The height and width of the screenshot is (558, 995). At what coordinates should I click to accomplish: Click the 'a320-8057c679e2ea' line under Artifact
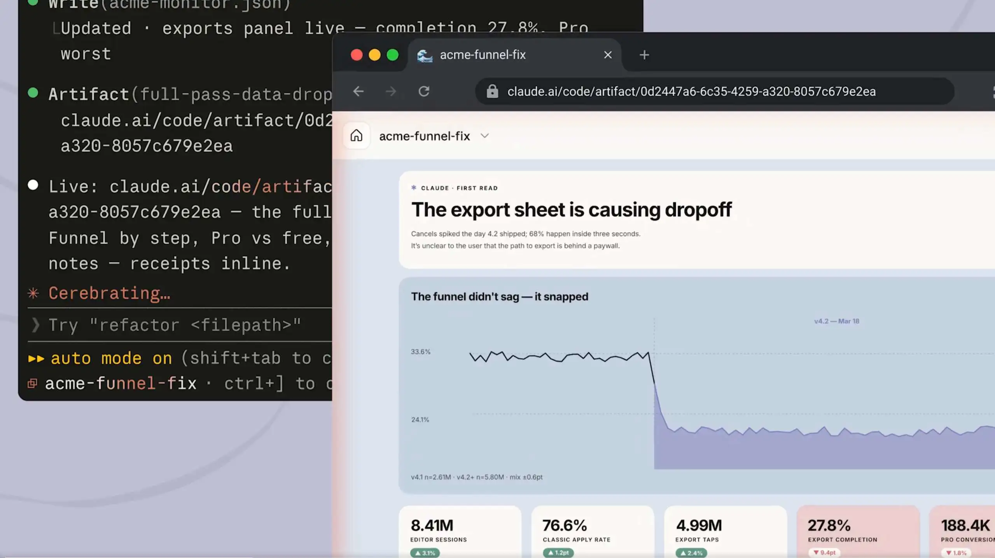(147, 146)
